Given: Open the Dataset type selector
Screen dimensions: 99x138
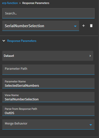Looking at the screenshot, I should pos(48,56).
